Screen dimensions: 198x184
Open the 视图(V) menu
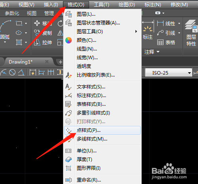click(x=27, y=5)
